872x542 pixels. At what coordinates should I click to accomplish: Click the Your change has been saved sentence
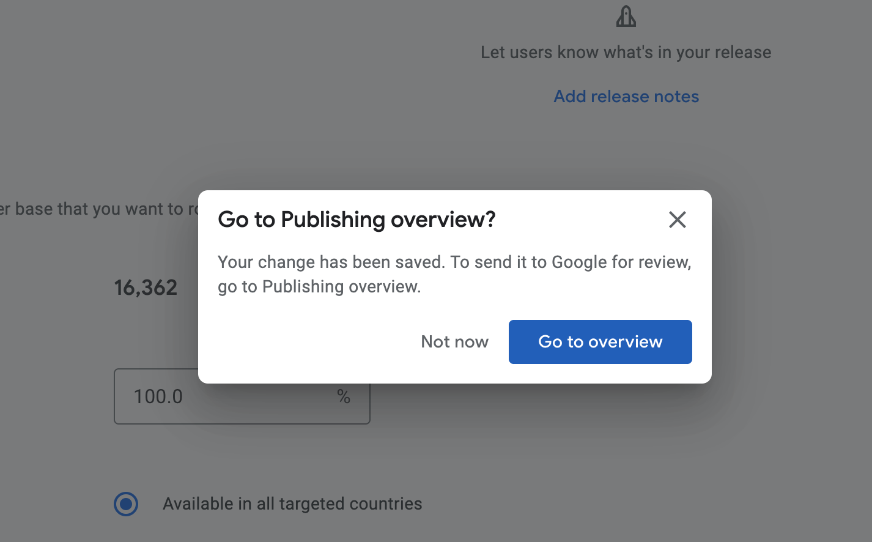pos(331,262)
